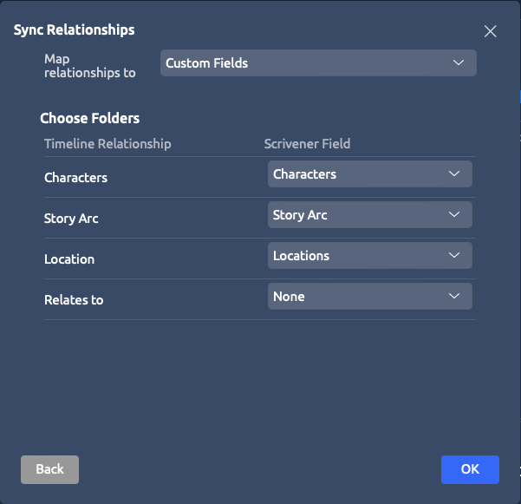Click the chevron arrow in Locations field box
The height and width of the screenshot is (504, 521).
point(454,255)
